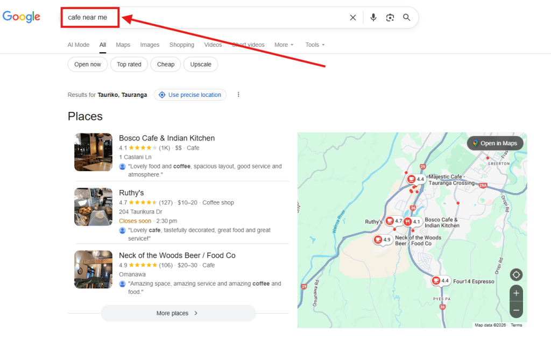This screenshot has width=551, height=339.
Task: Click the 'Closes soon' hours text
Action: pos(135,221)
